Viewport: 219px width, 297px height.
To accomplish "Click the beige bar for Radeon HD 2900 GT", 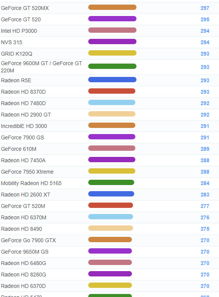I will [x=112, y=114].
